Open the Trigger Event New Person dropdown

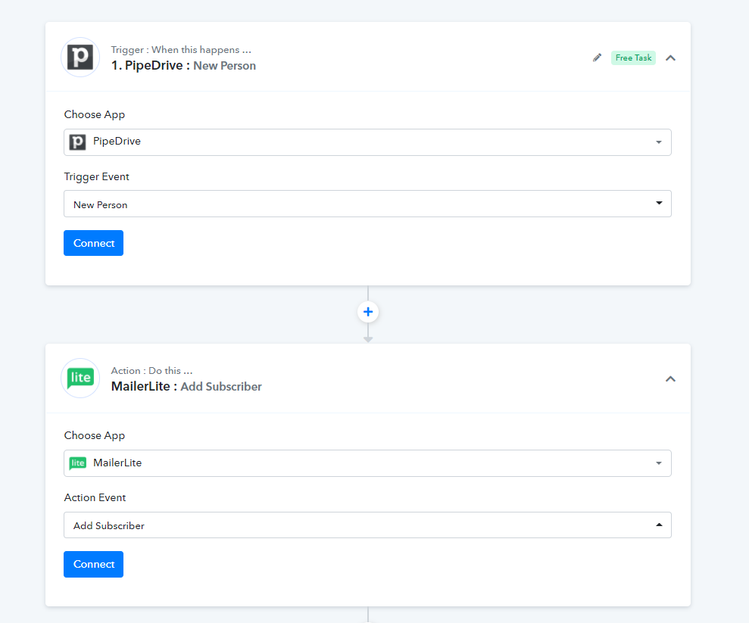(367, 204)
